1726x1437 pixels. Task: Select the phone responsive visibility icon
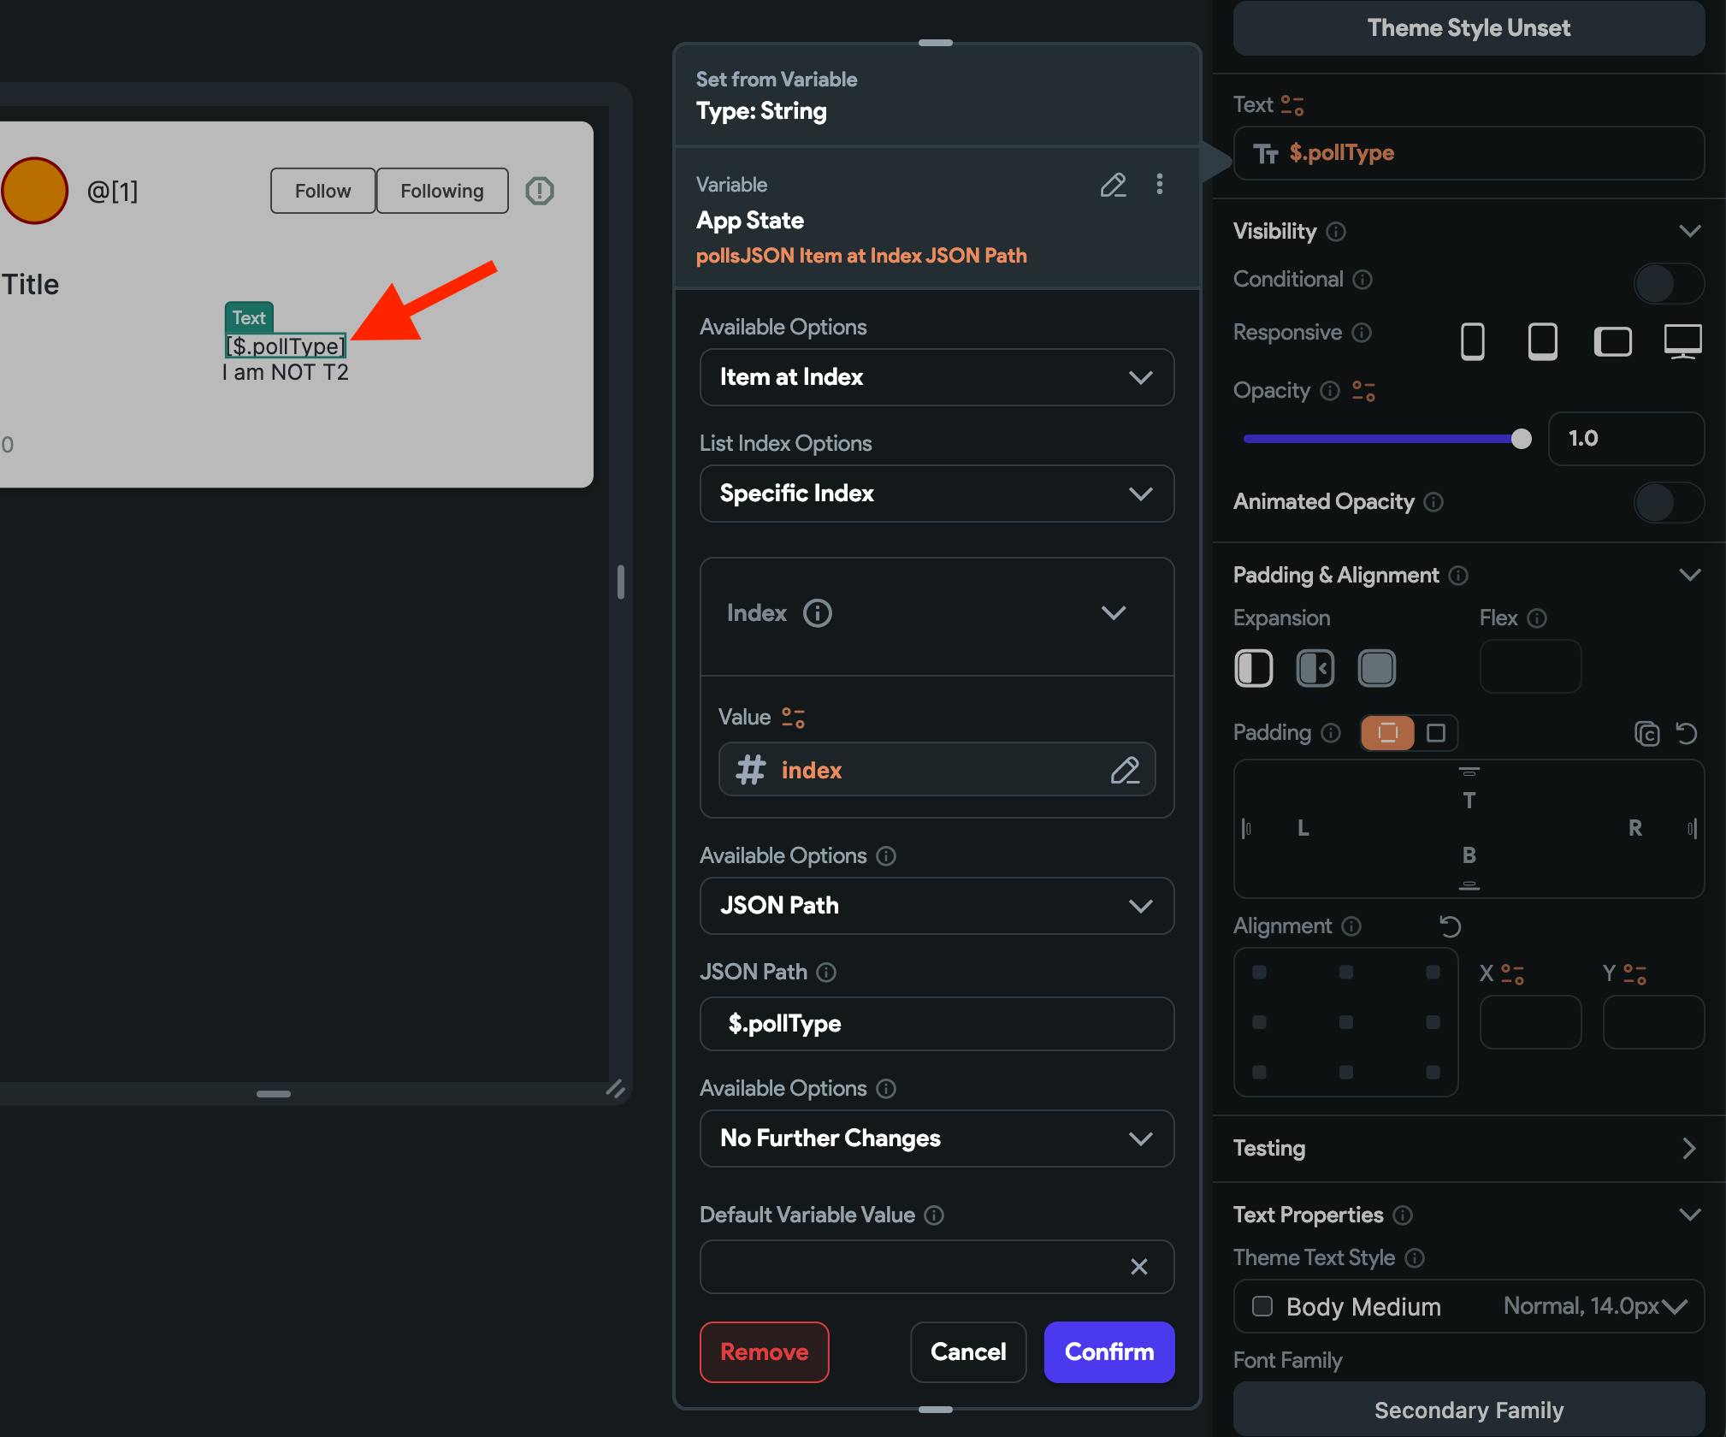click(x=1472, y=341)
